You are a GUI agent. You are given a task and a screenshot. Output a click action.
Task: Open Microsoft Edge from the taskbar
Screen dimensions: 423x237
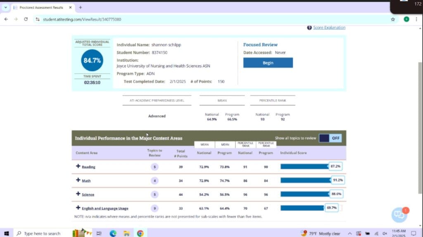coord(113,233)
